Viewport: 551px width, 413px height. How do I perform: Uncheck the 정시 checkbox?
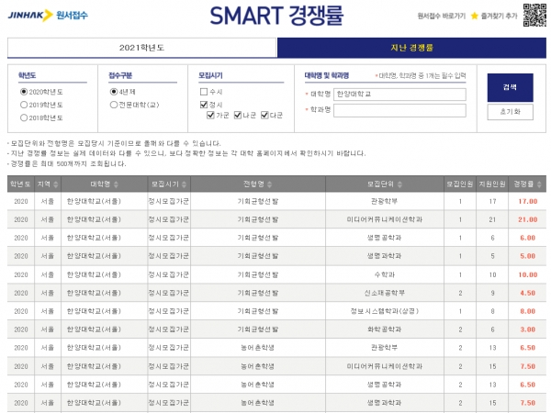(204, 105)
